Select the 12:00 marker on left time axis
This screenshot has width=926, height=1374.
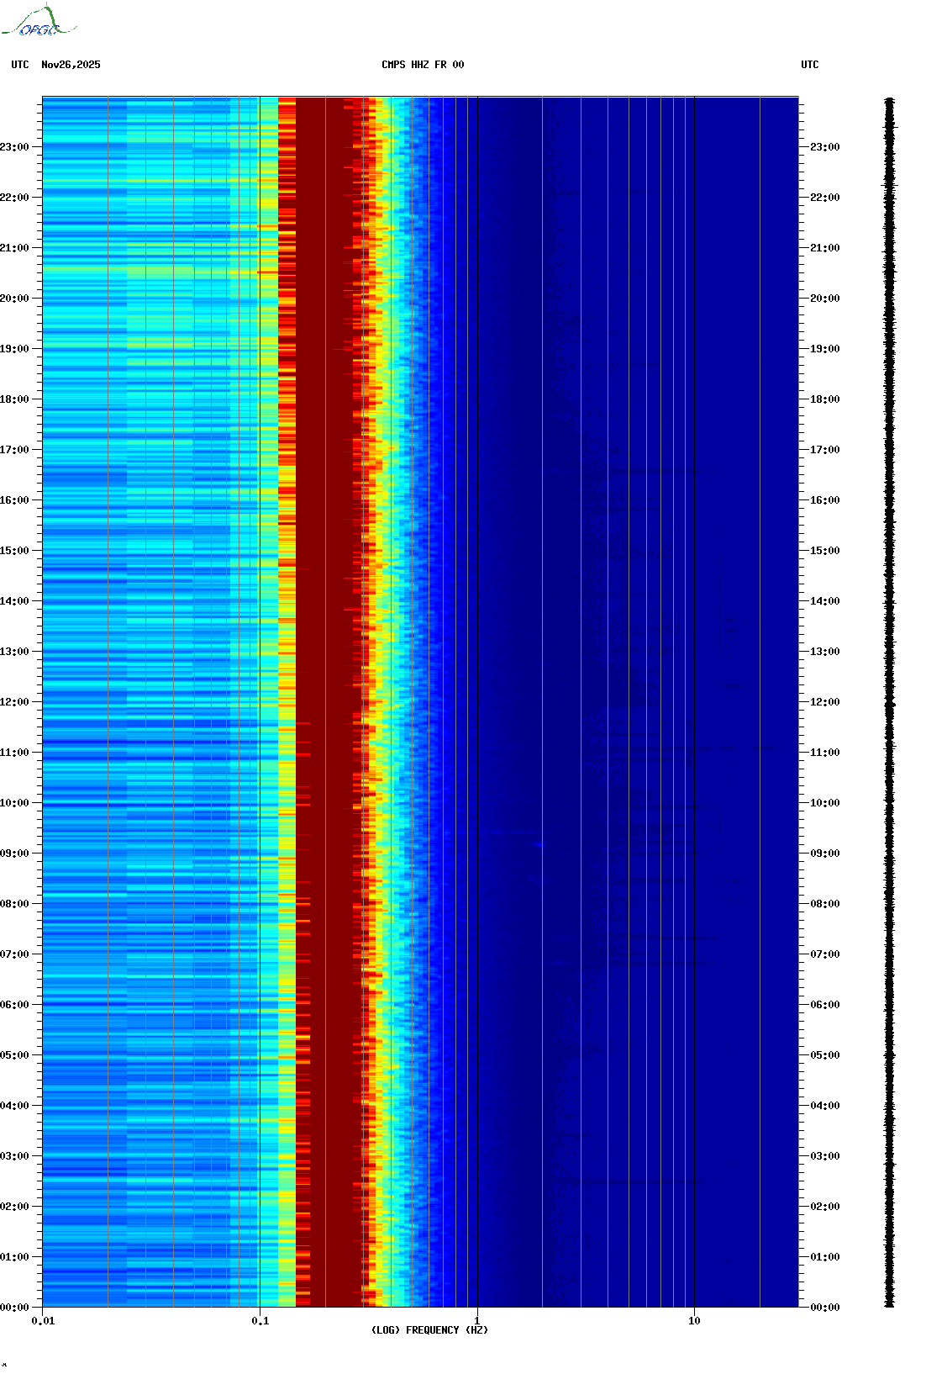click(x=14, y=702)
